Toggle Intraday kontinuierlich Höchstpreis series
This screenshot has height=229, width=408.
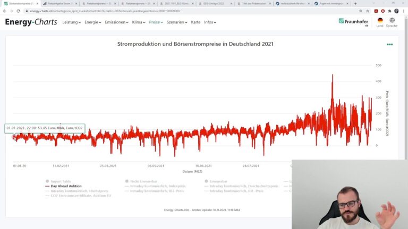76,191
